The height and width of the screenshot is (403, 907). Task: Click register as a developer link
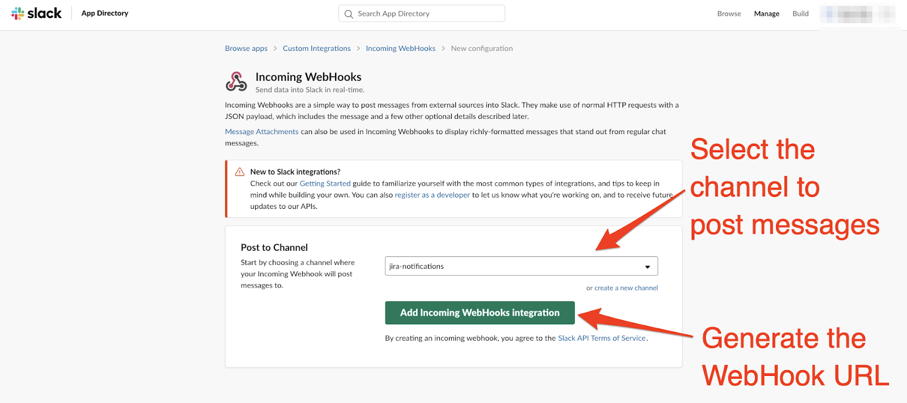tap(433, 195)
